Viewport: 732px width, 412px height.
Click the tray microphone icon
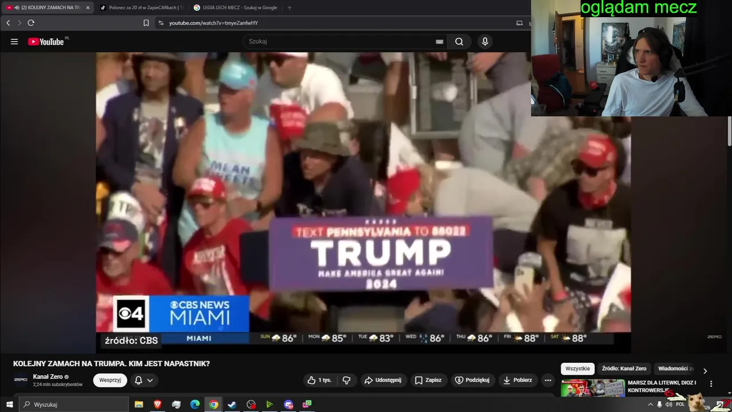[x=659, y=405]
